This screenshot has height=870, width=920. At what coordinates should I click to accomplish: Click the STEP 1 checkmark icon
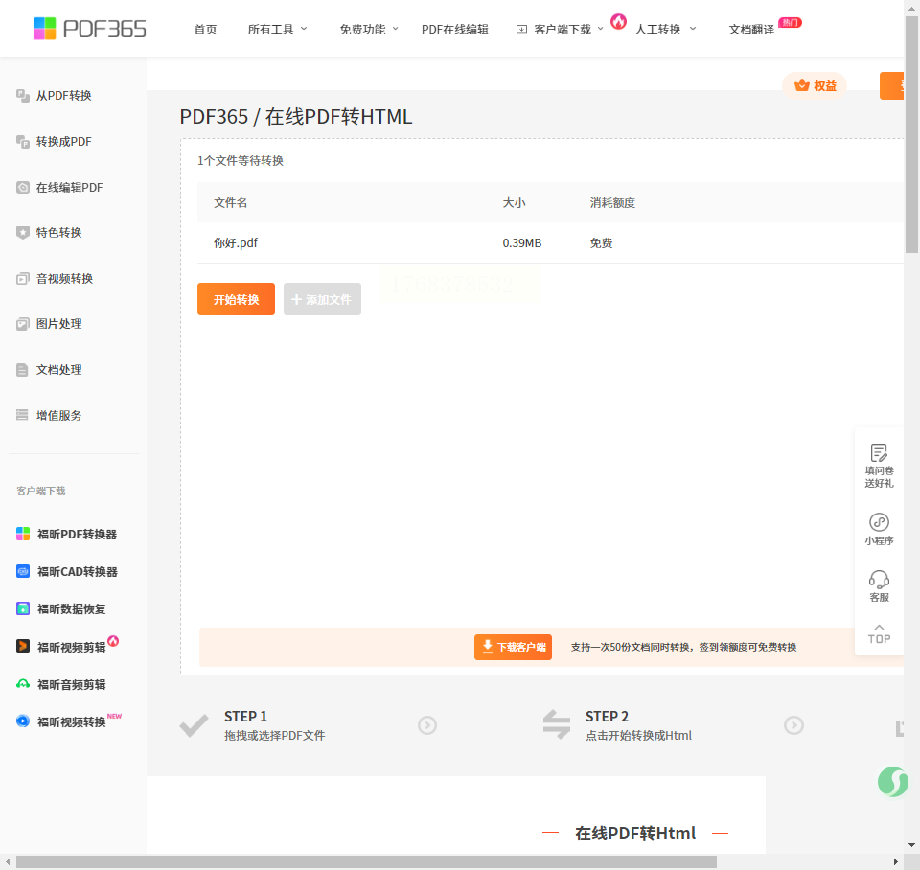[194, 725]
